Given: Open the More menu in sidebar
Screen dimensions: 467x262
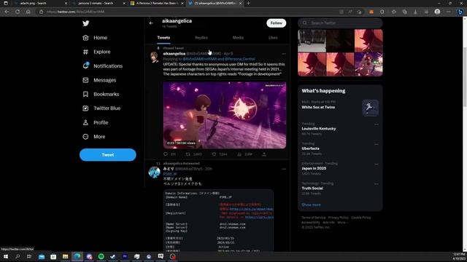Looking at the screenshot, I should [94, 137].
